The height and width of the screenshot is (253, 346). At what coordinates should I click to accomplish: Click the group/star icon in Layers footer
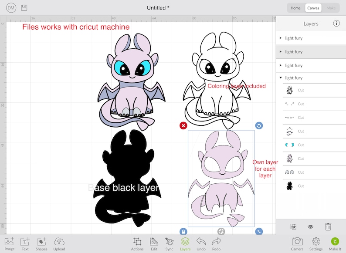click(x=293, y=227)
